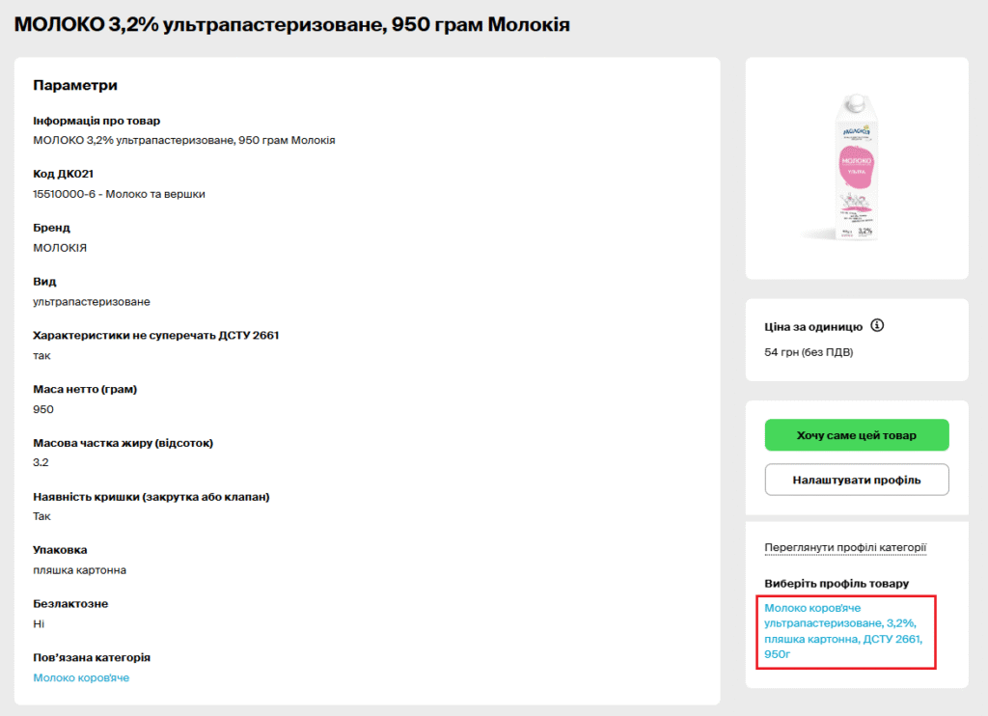Screen dimensions: 988x716
Task: Click the 'Налаштувати профіль' button
Action: coord(857,480)
